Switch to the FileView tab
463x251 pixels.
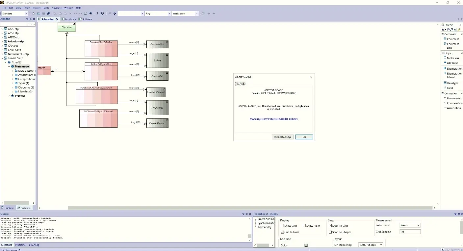8,208
